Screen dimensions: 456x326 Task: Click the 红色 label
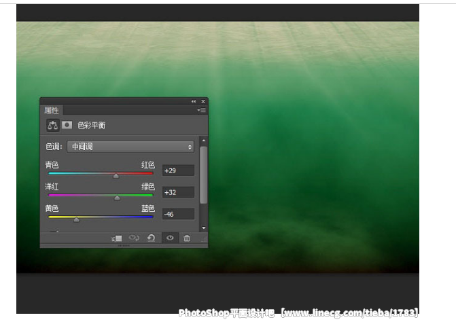pos(148,165)
